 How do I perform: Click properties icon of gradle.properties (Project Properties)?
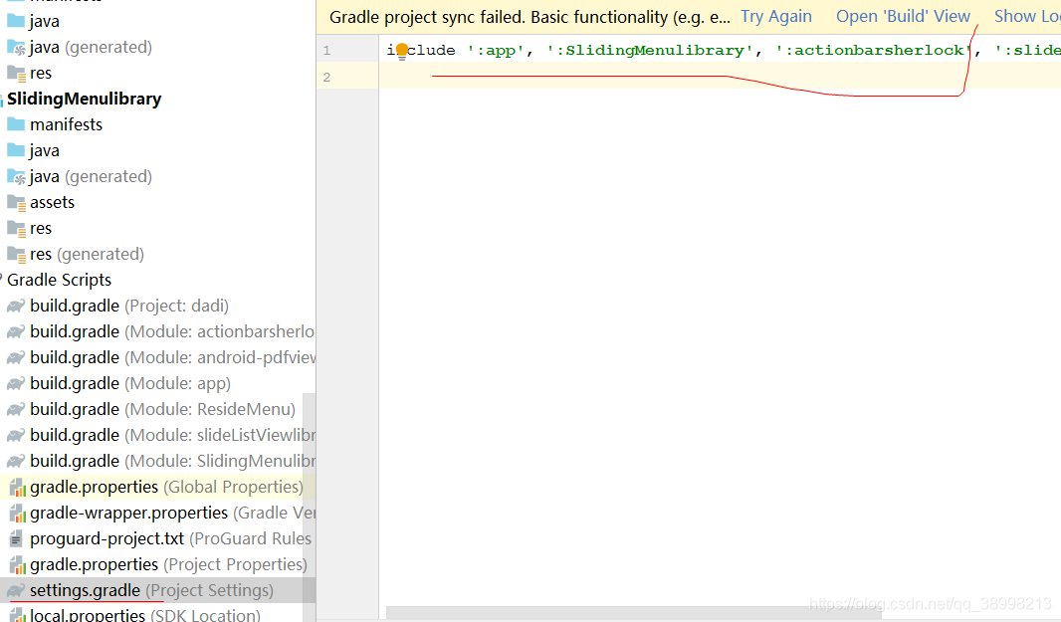(17, 564)
